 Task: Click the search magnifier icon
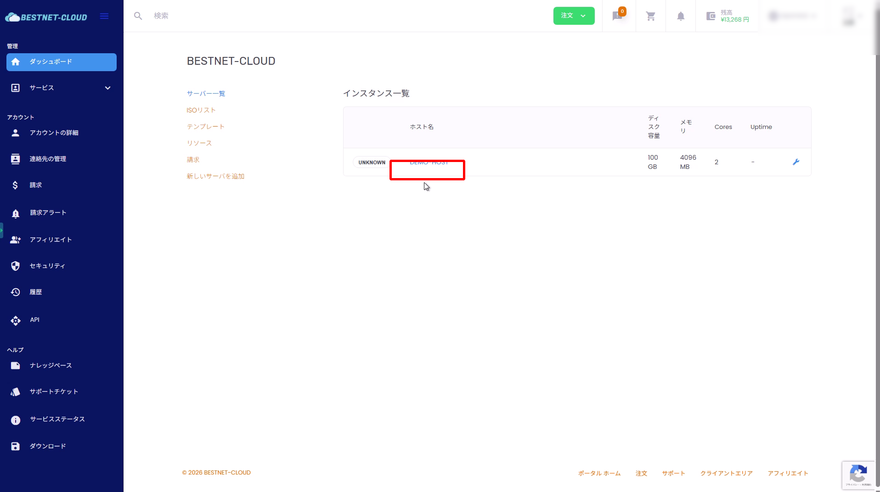138,16
